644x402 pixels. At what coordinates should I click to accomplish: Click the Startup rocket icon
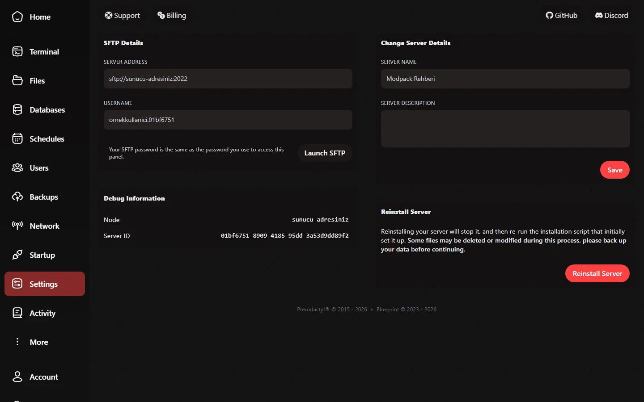17,255
